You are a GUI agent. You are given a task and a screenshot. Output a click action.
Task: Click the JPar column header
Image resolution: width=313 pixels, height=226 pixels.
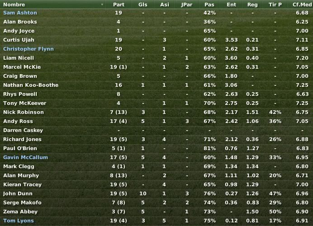(187, 5)
